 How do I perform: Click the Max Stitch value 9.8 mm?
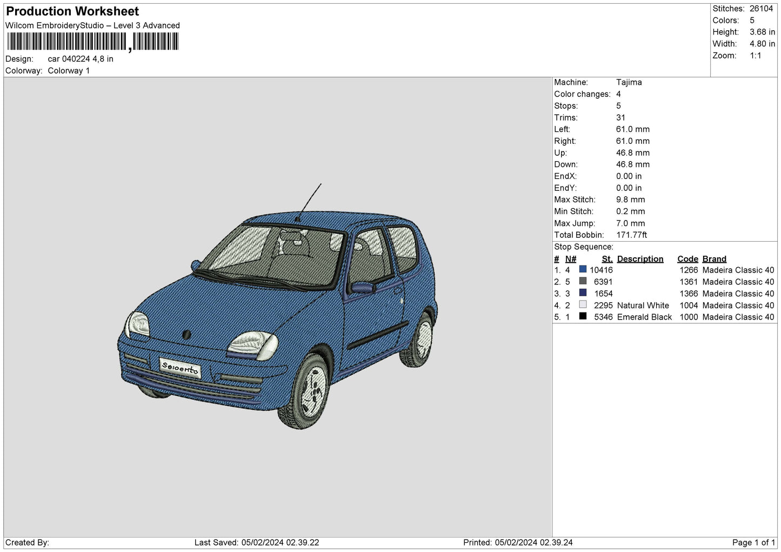[x=631, y=199]
